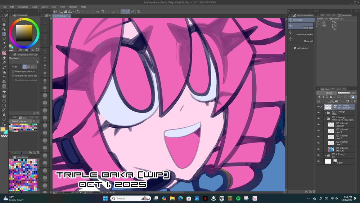Pick a color in the color wheel square
The height and width of the screenshot is (203, 360).
(24, 33)
